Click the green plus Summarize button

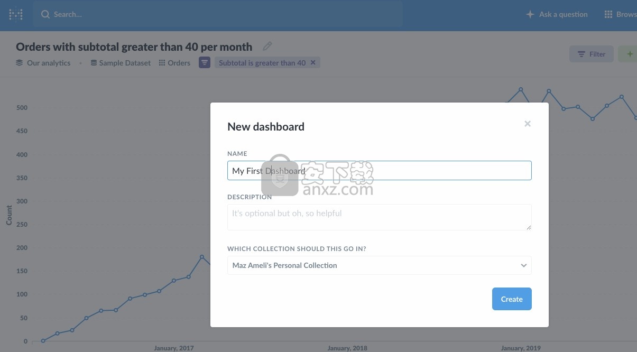click(629, 54)
